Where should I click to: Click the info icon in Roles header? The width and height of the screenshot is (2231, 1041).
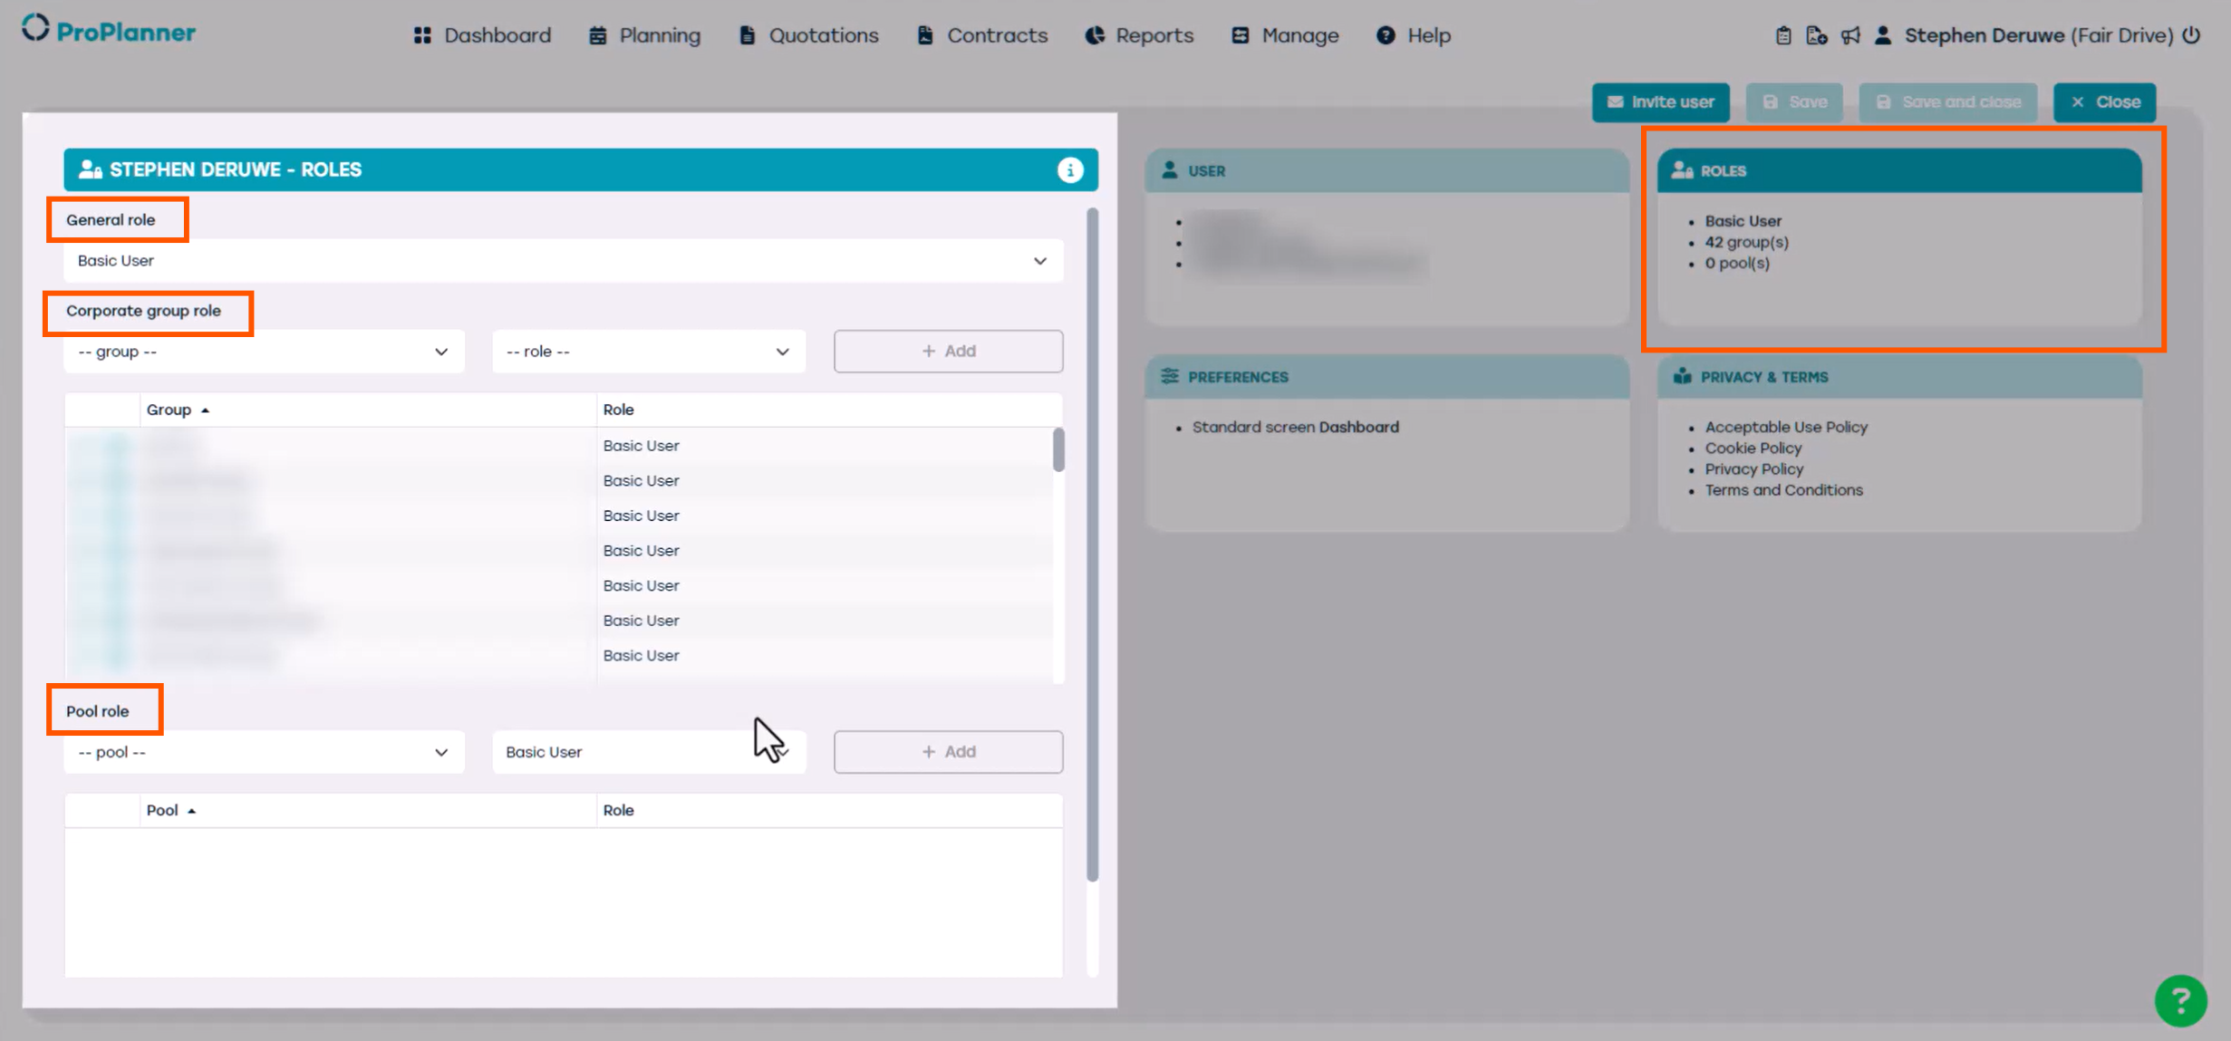1069,169
